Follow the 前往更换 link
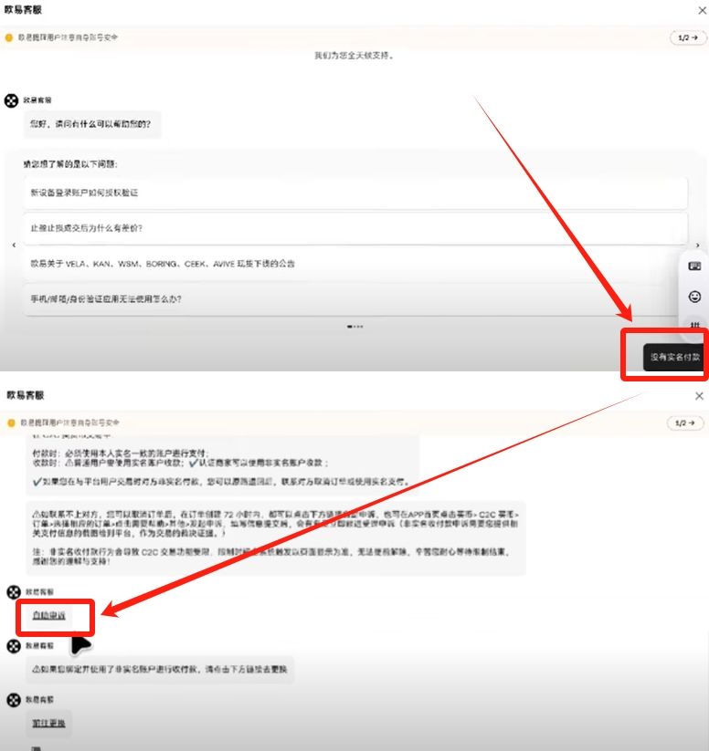 coord(48,724)
